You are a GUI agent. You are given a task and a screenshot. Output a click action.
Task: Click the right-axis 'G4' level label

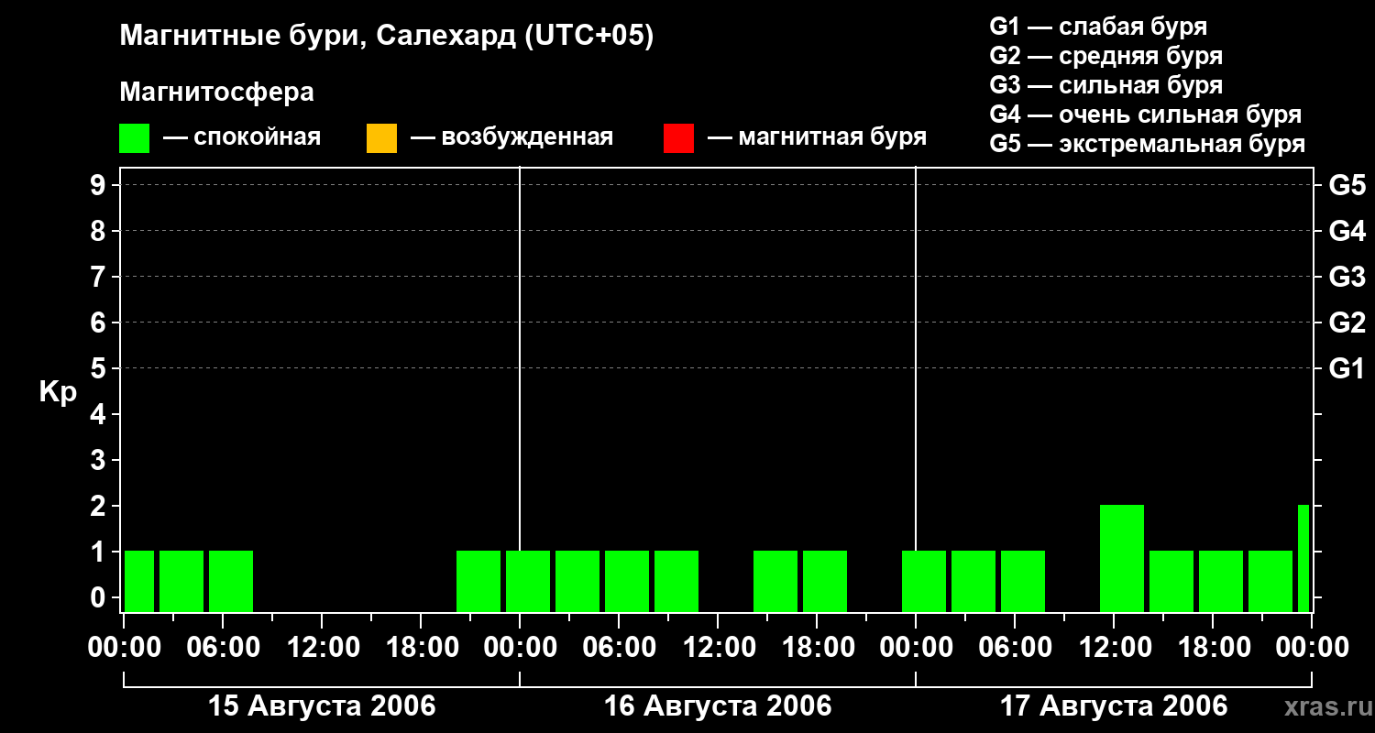point(1347,231)
